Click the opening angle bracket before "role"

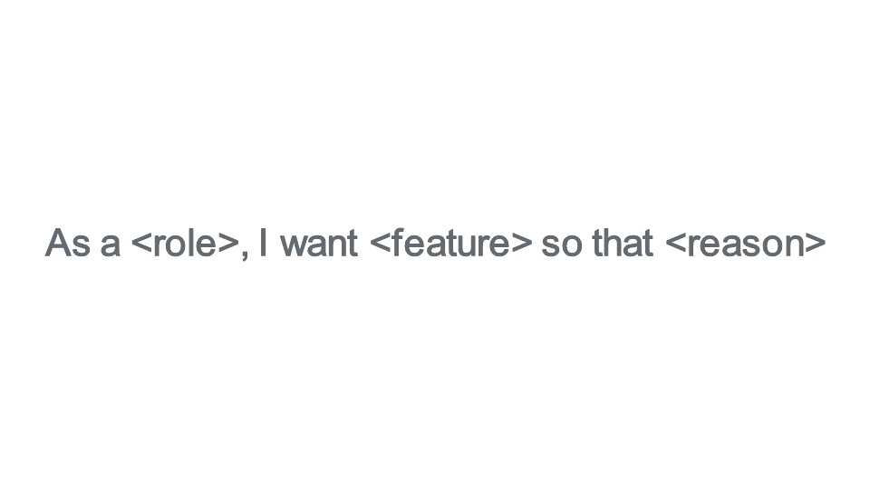tap(141, 244)
